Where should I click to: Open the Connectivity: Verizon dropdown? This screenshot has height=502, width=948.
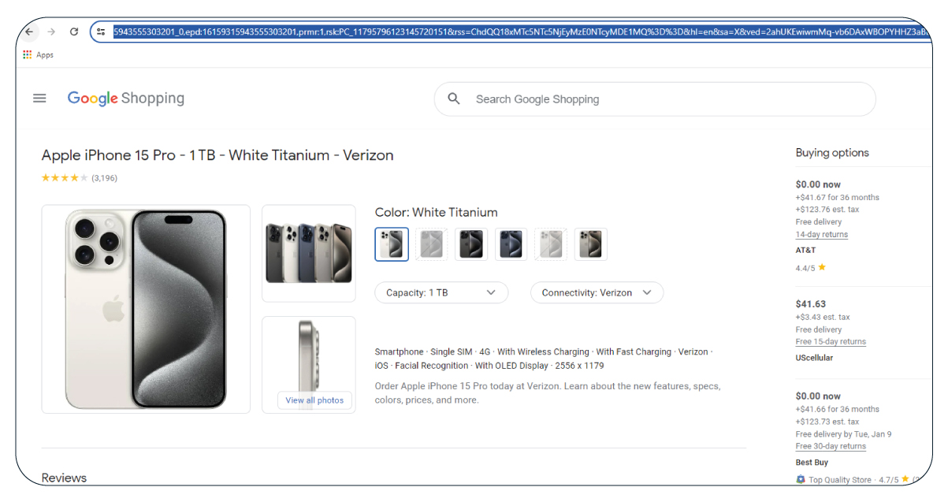[x=597, y=292]
